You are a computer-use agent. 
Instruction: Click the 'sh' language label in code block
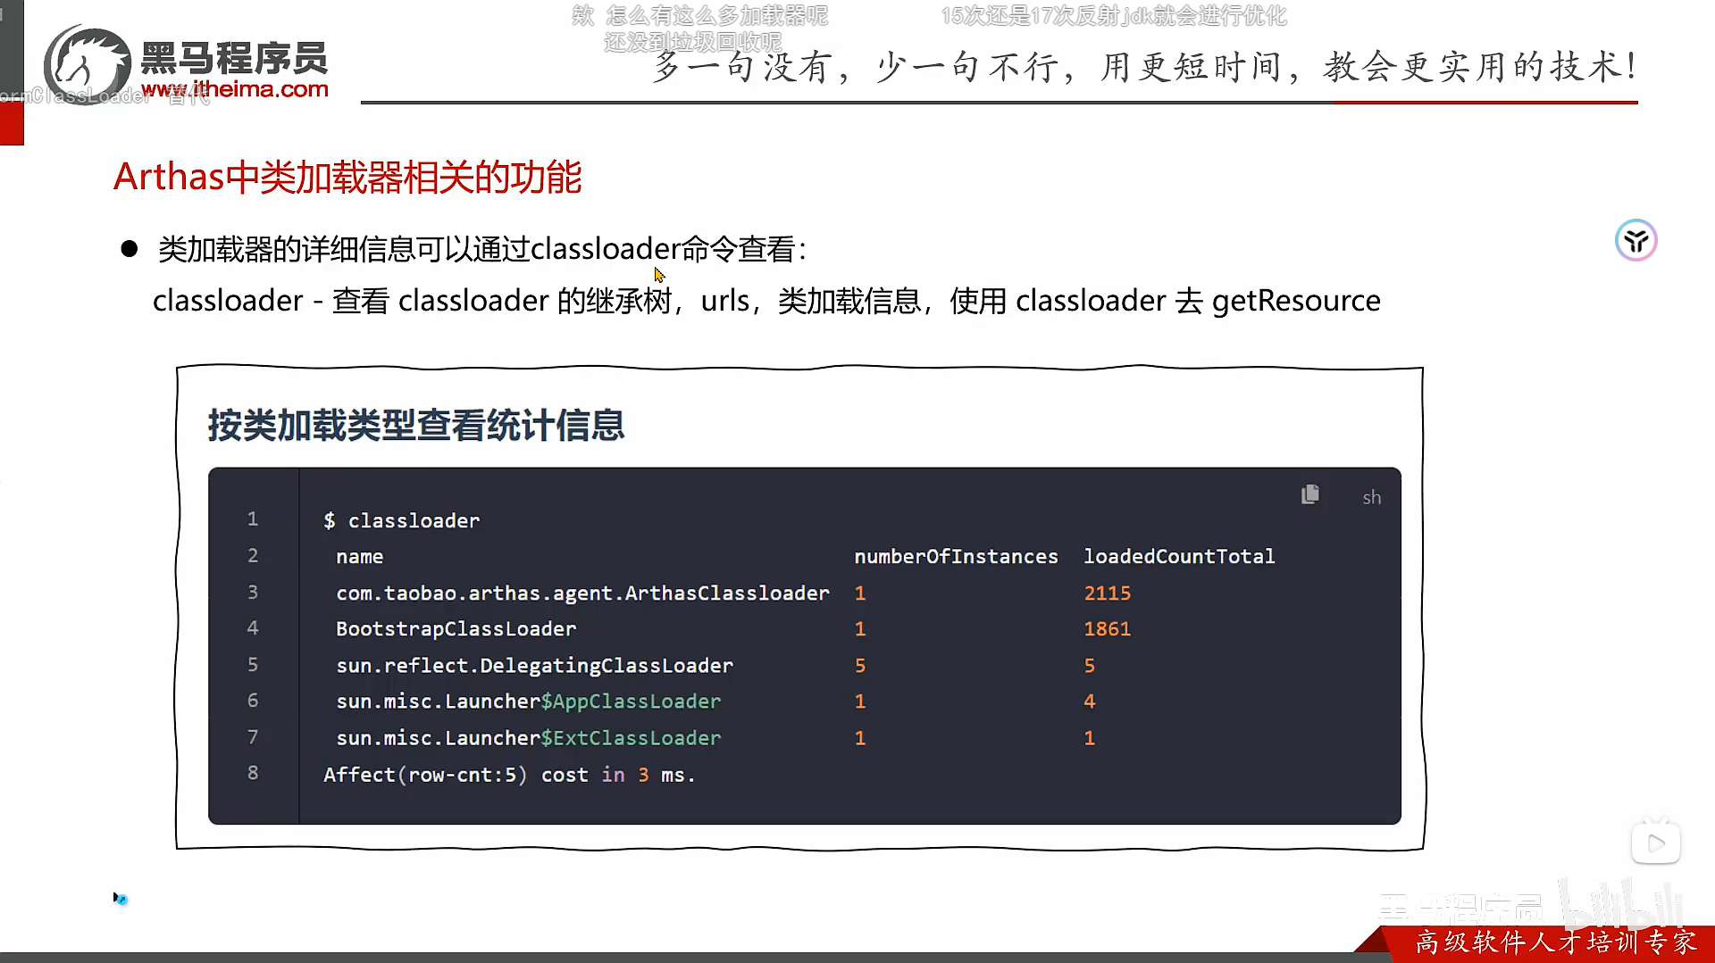click(x=1371, y=497)
